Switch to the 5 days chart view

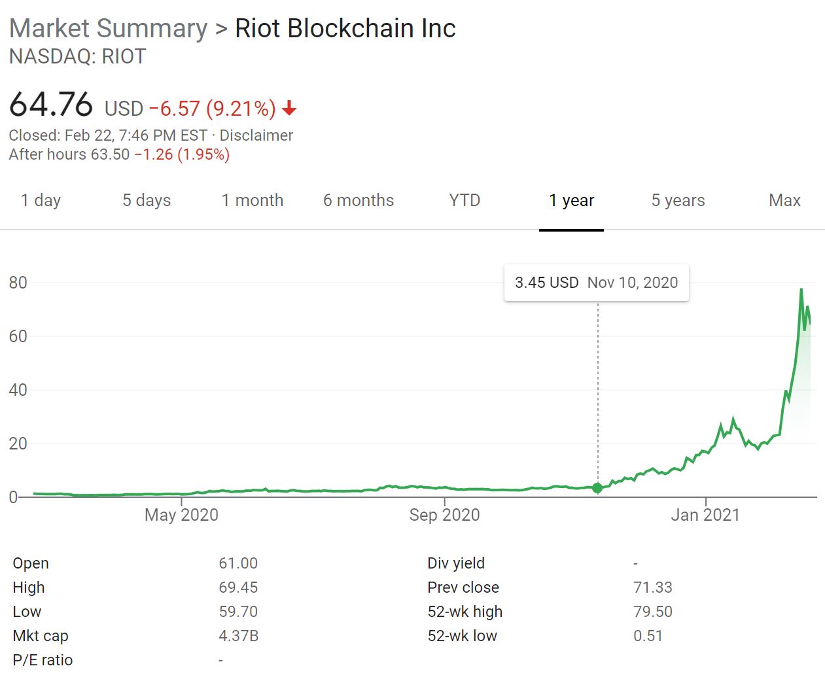click(146, 201)
